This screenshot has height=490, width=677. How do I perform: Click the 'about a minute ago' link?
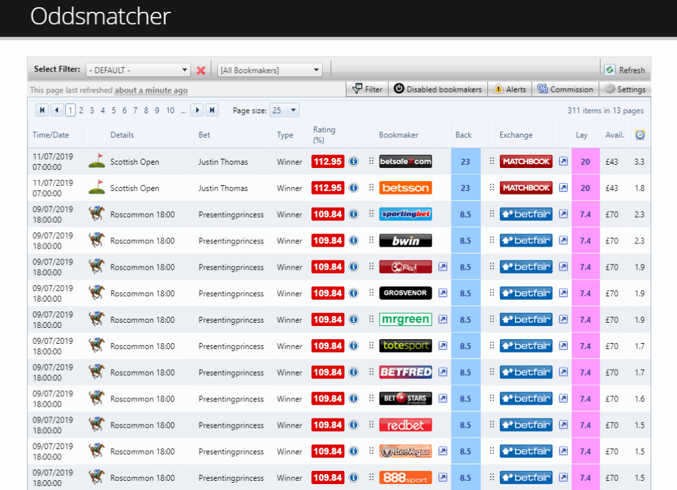(x=151, y=90)
